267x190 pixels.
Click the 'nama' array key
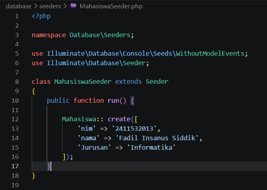pyautogui.click(x=89, y=138)
